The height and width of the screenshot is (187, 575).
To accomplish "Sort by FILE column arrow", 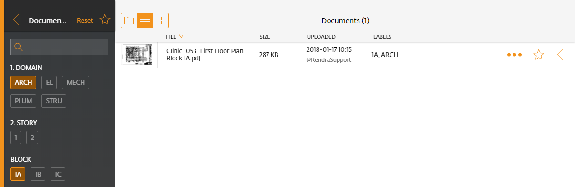I will click(181, 37).
